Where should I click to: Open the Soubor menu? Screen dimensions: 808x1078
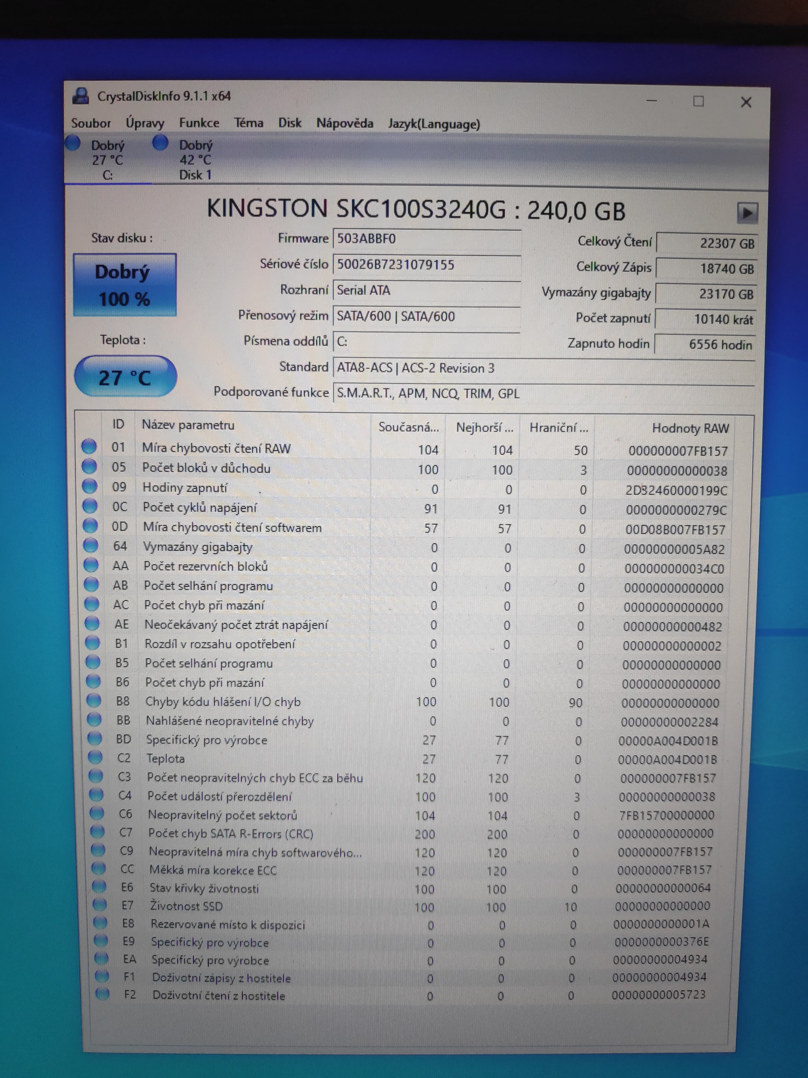point(91,123)
